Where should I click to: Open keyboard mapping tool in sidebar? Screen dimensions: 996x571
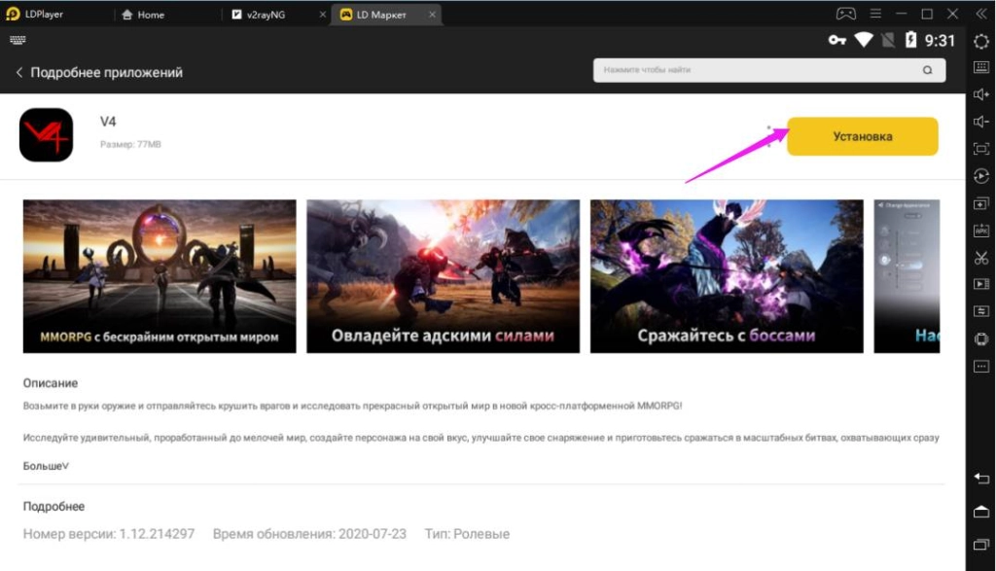981,67
